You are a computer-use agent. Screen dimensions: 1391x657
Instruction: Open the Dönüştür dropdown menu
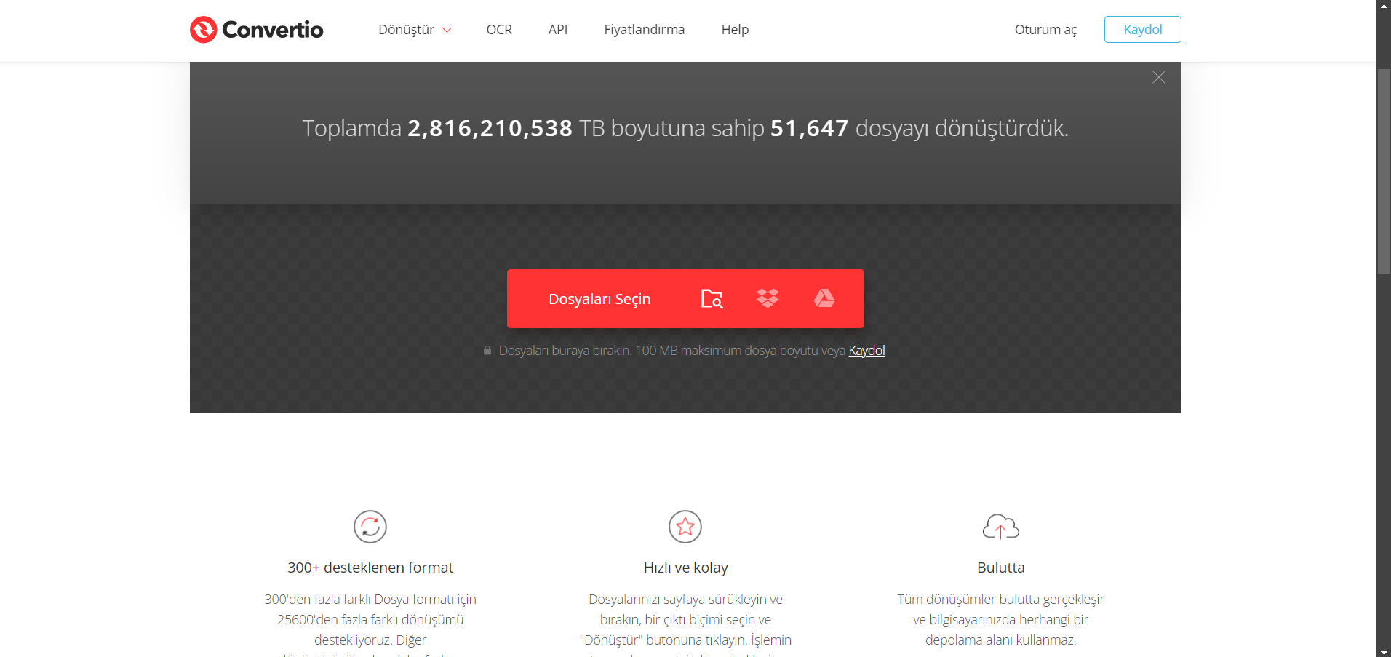[x=415, y=30]
